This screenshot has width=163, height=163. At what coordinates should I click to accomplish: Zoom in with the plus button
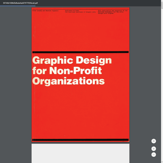point(154,149)
